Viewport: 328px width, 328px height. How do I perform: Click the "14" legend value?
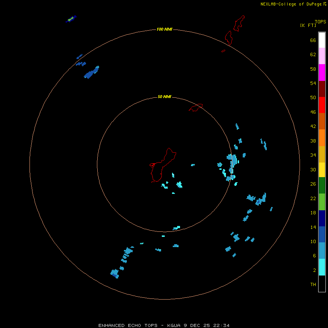click(x=313, y=227)
